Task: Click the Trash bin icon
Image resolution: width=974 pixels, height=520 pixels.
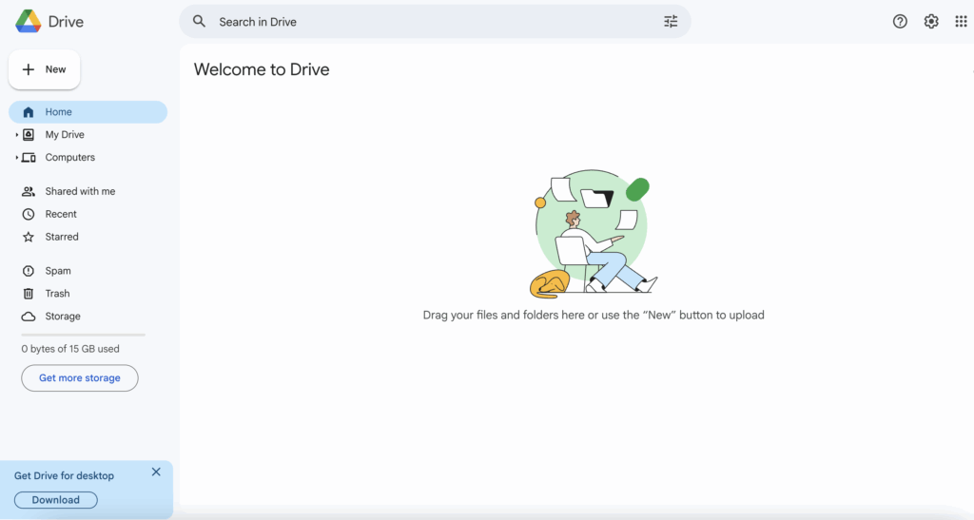Action: coord(29,294)
